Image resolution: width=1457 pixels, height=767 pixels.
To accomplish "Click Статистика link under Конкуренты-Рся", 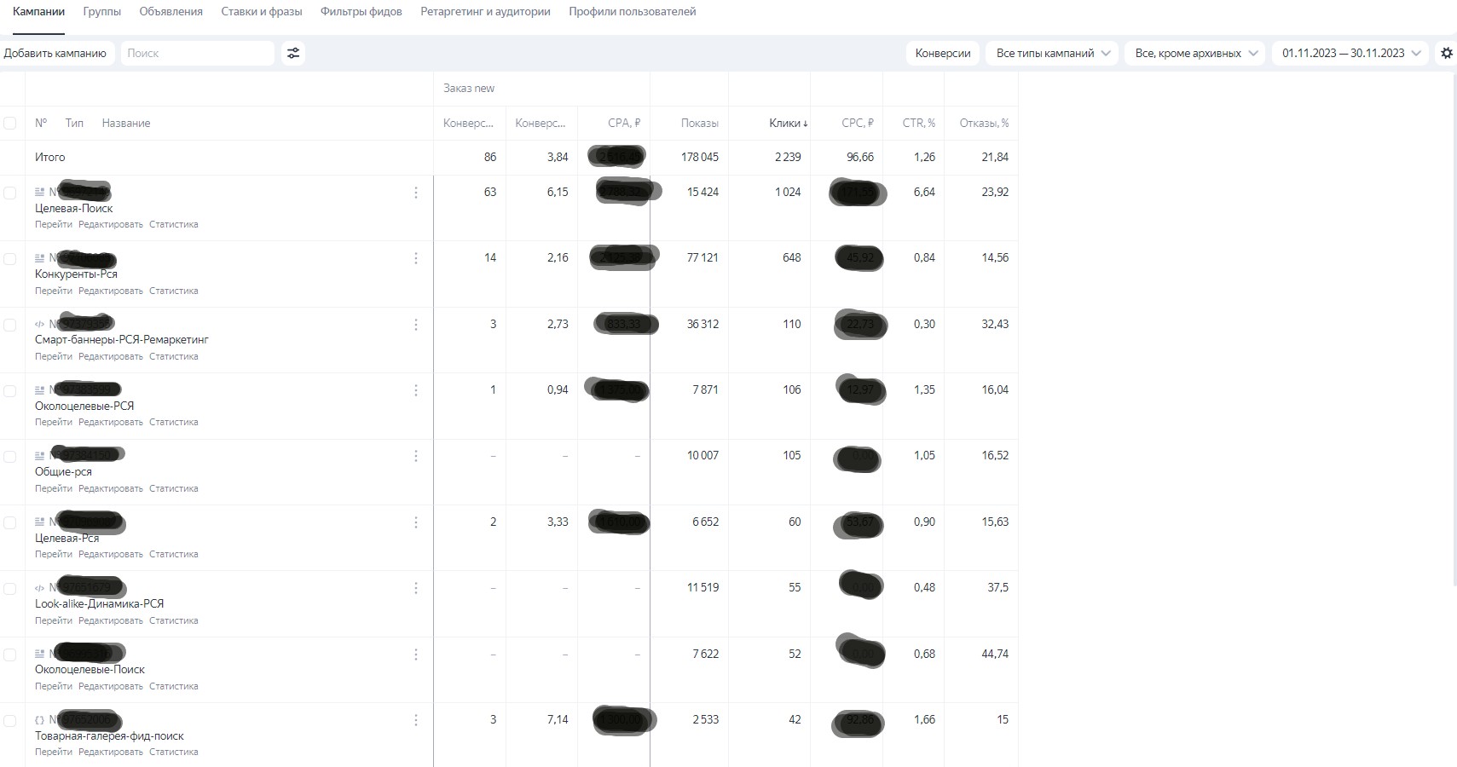I will (173, 291).
